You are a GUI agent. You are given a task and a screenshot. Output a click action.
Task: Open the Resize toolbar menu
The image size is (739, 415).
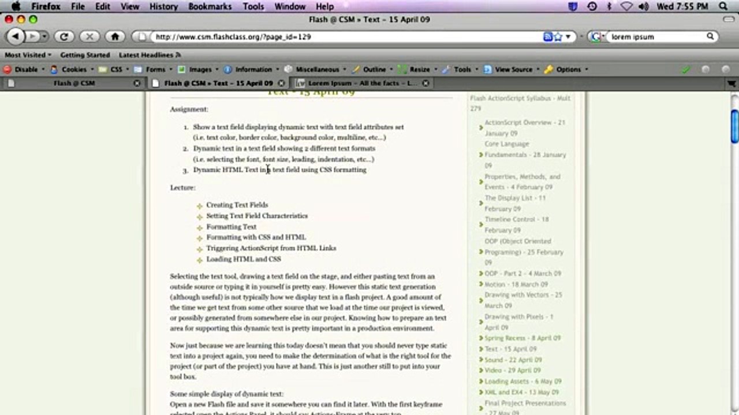click(418, 69)
